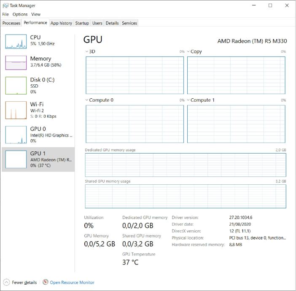Screen dimensions: 296x291
Task: Maximize the Task Manager window
Action: pos(270,5)
